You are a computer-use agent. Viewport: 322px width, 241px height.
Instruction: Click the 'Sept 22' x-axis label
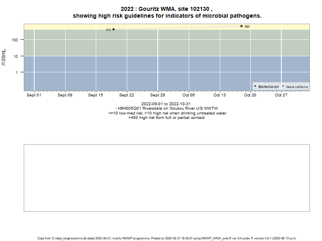click(126, 95)
